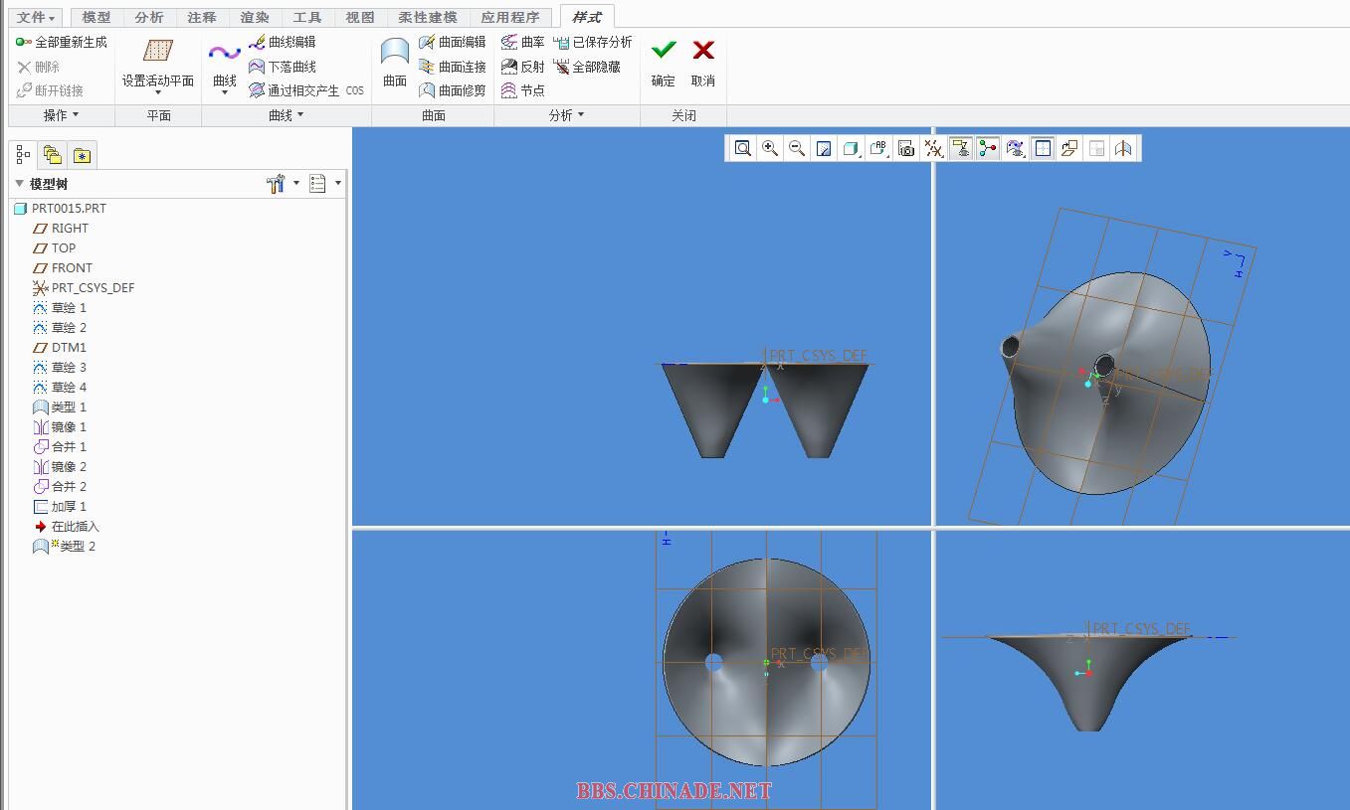This screenshot has height=810, width=1350.
Task: Click 取消 to cancel style feature
Action: pyautogui.click(x=703, y=62)
